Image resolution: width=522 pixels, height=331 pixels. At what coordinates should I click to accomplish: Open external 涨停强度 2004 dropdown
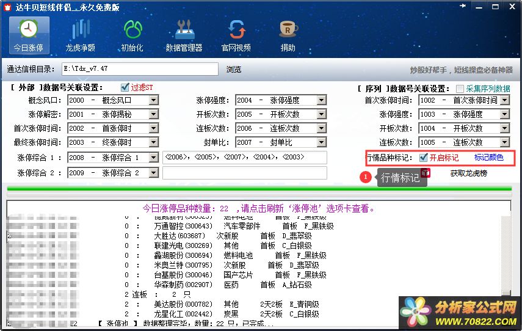pos(321,100)
